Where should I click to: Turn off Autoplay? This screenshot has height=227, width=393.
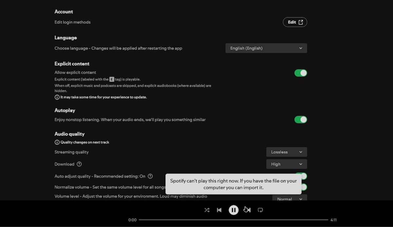pyautogui.click(x=301, y=119)
